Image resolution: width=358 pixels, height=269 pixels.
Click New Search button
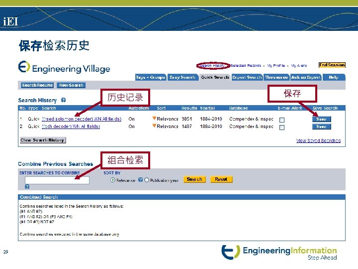[x=71, y=85]
